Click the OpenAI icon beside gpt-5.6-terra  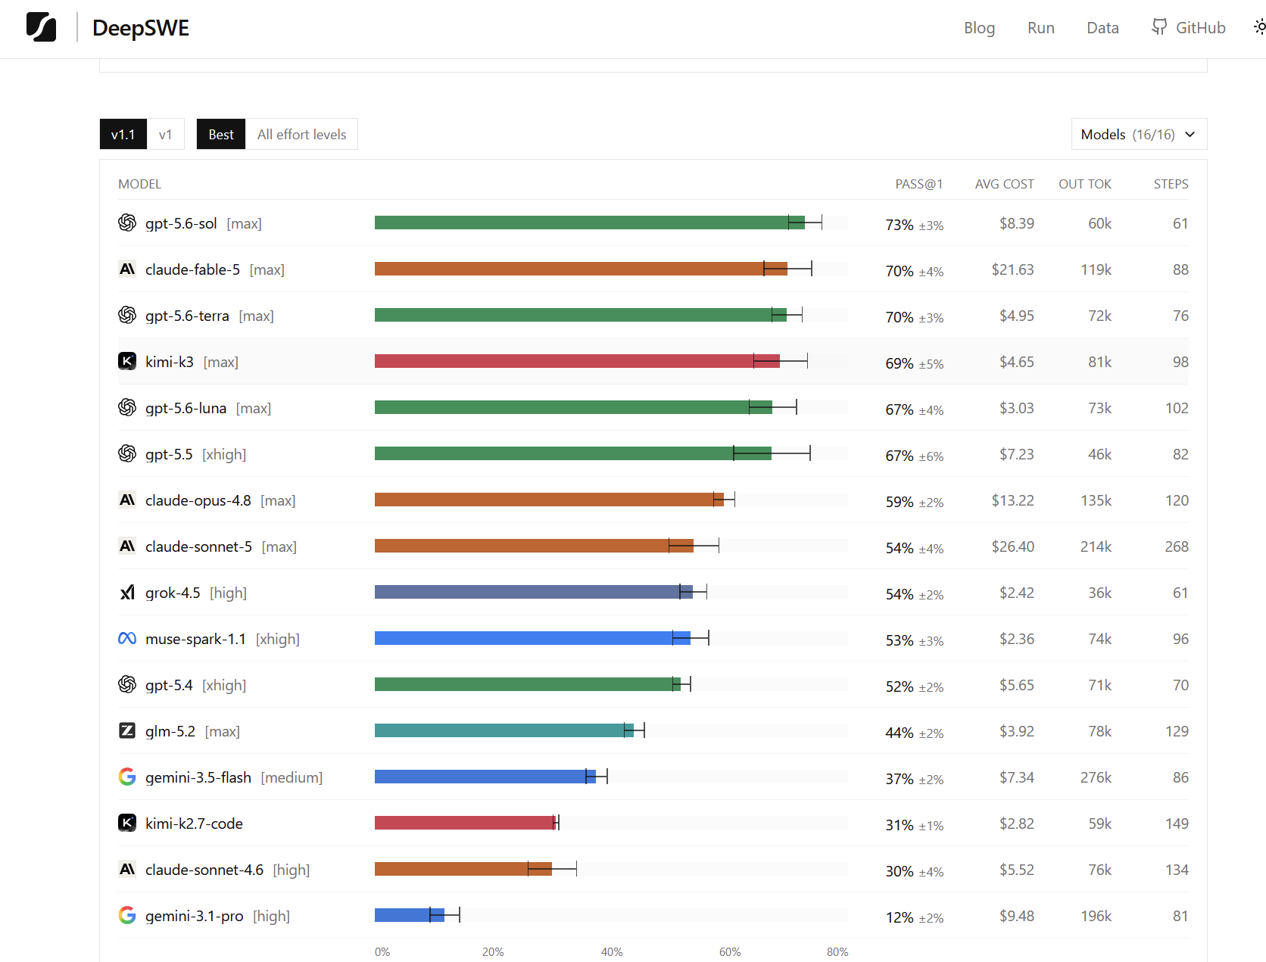pyautogui.click(x=127, y=315)
